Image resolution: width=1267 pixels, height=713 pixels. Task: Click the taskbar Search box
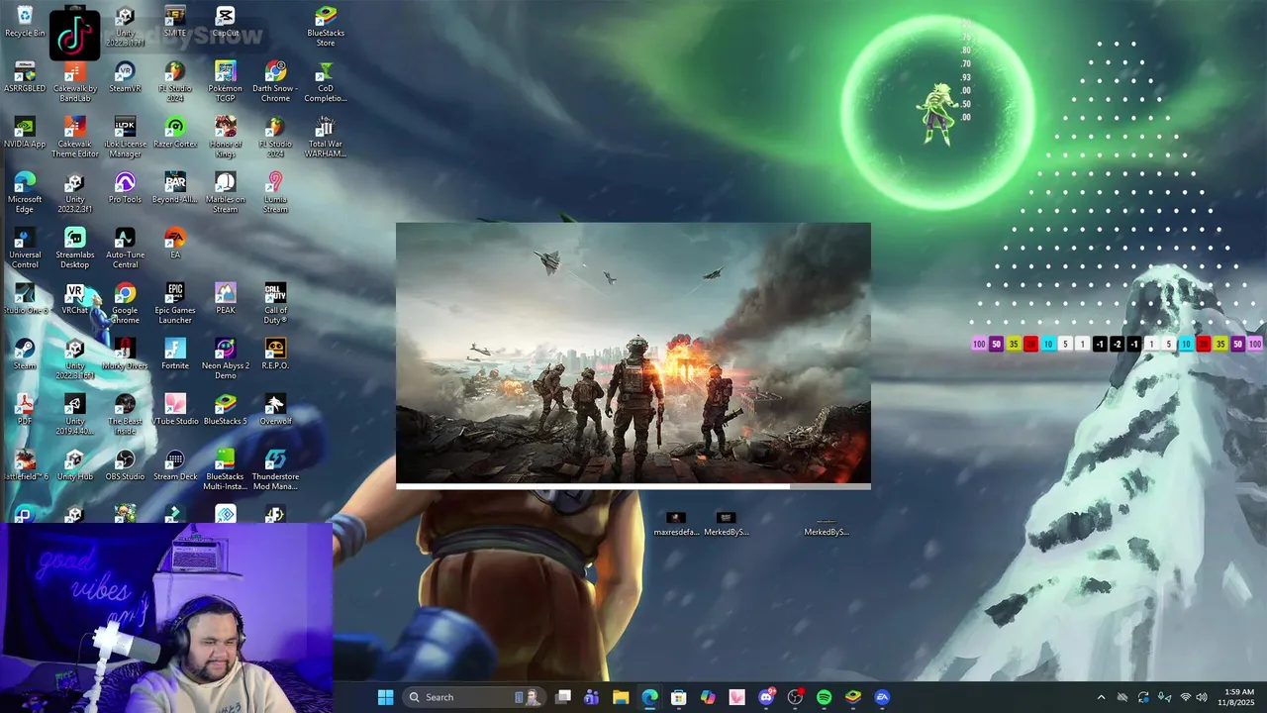pos(475,697)
